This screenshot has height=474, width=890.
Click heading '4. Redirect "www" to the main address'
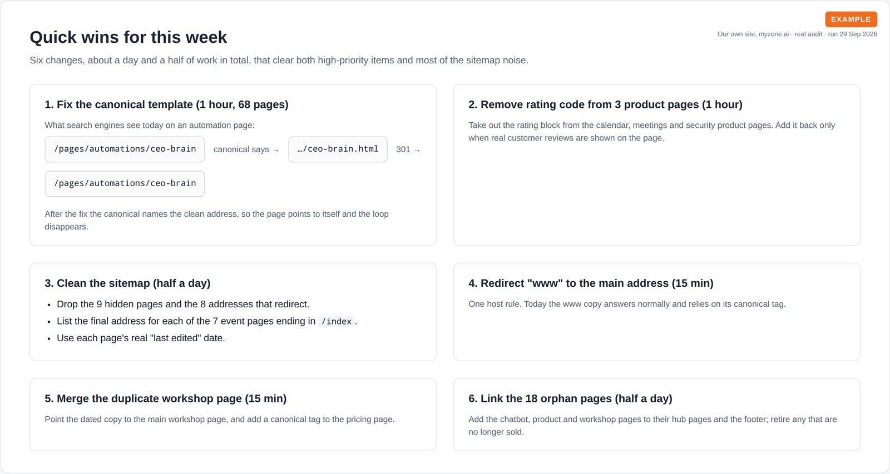pyautogui.click(x=591, y=283)
